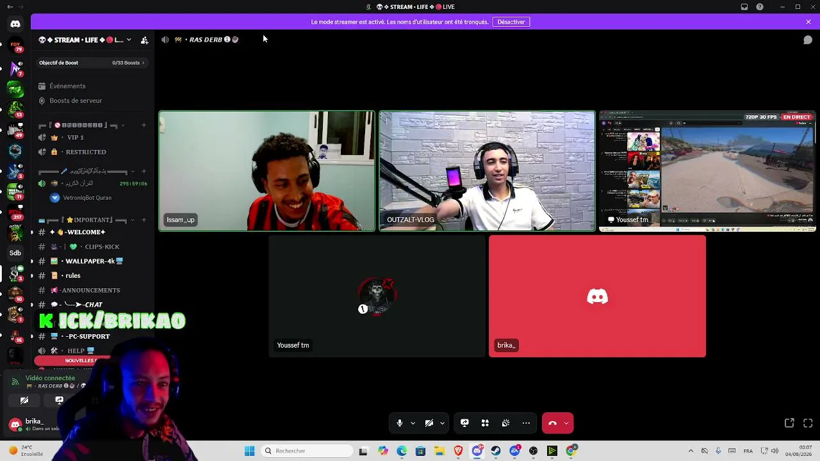Click VetroniqBot Quran in the voice channel

87,198
